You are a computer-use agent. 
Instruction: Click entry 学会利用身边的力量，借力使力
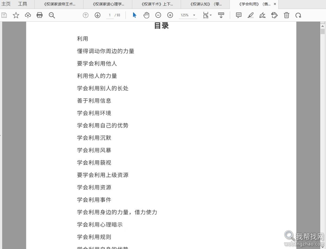pyautogui.click(x=117, y=212)
